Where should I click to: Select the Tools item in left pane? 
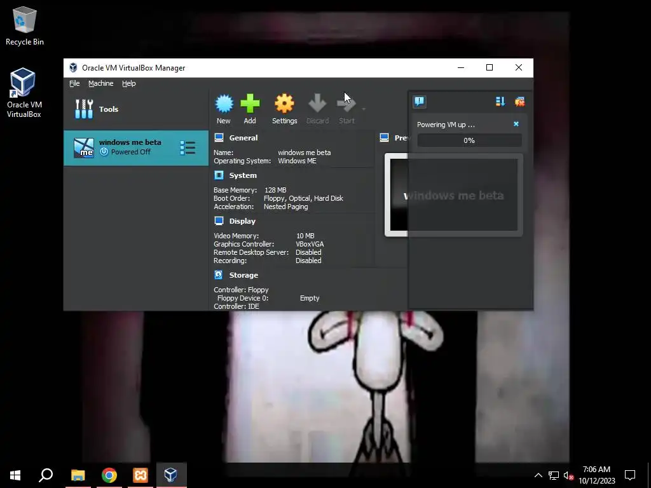[x=136, y=109]
